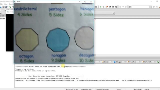The image size is (160, 90).
Task: Open the toolbar search combo box arrow
Action: coord(150,7)
